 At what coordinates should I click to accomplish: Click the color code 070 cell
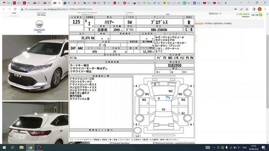click(x=95, y=52)
